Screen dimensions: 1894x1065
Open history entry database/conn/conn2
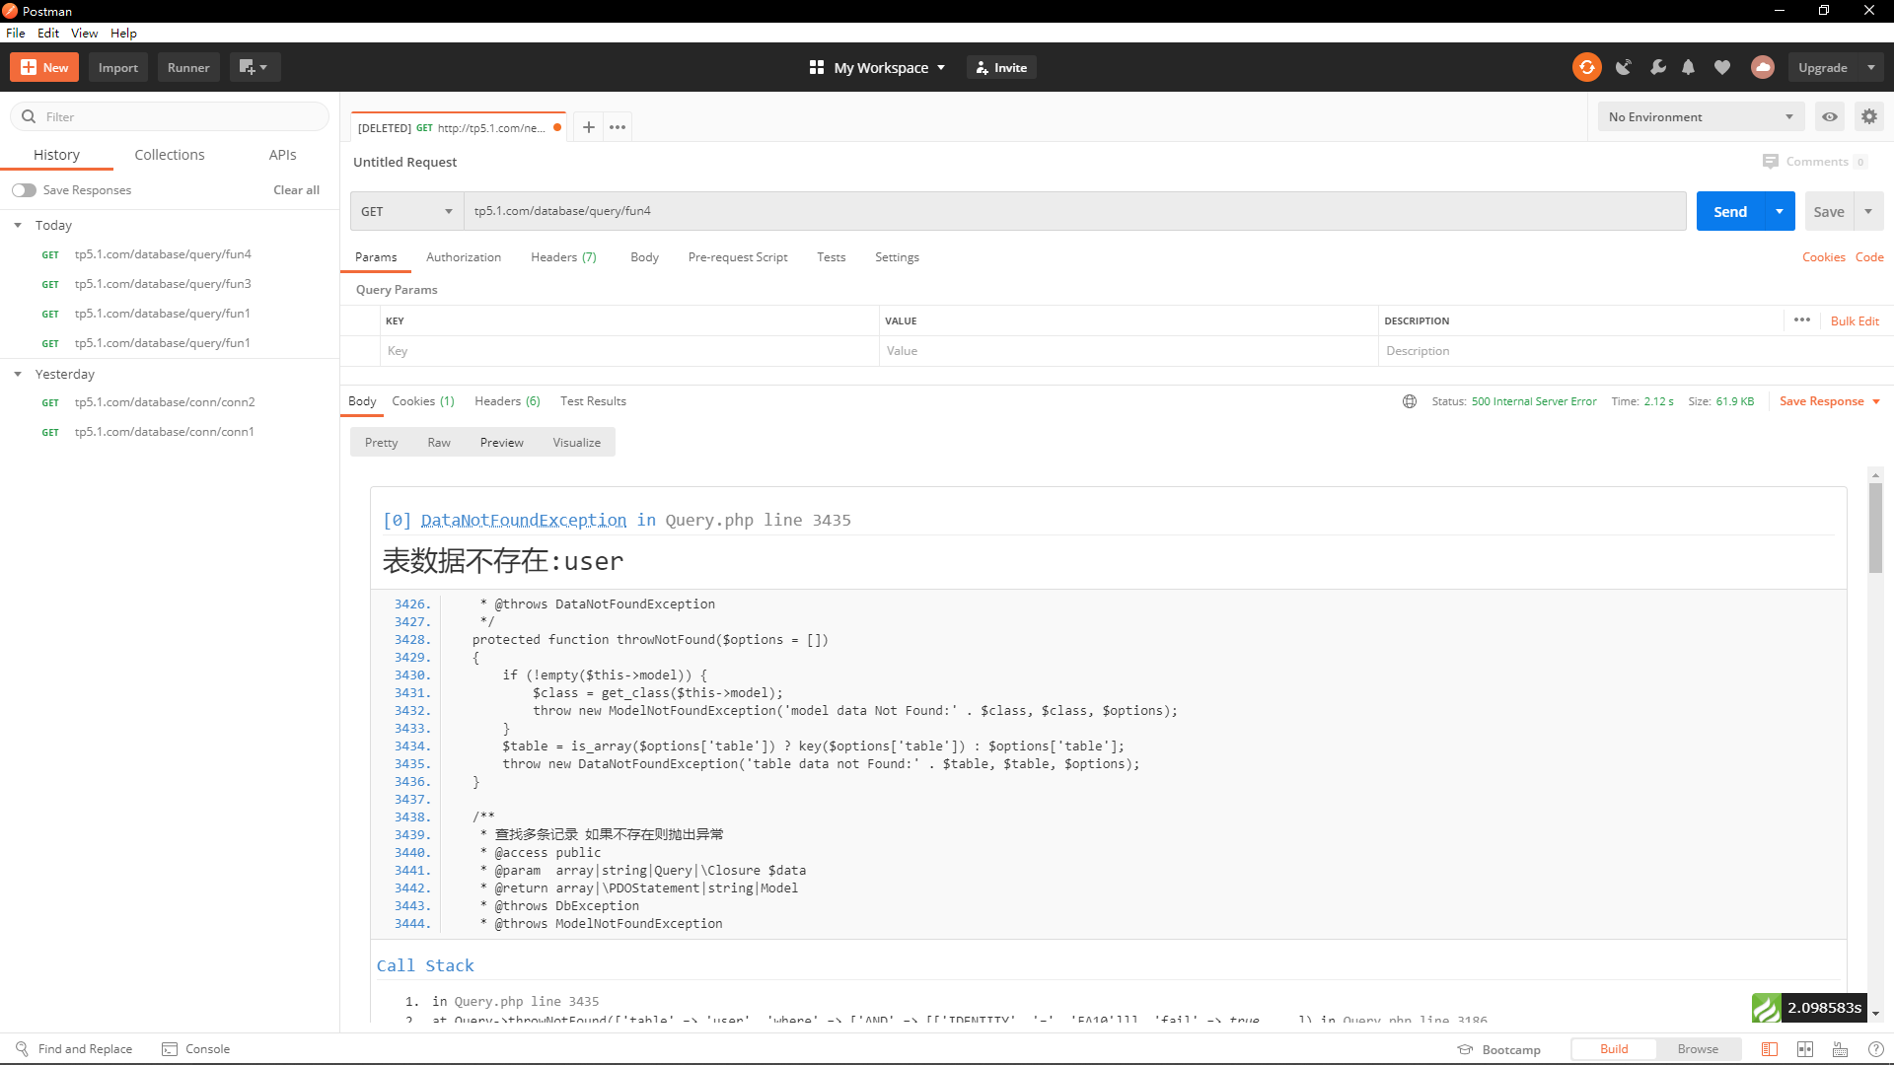click(165, 402)
